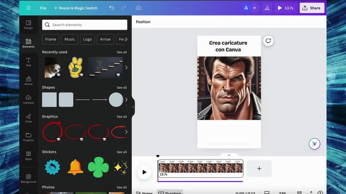The height and width of the screenshot is (194, 346).
Task: Select the Logo suggestion chip
Action: point(87,39)
